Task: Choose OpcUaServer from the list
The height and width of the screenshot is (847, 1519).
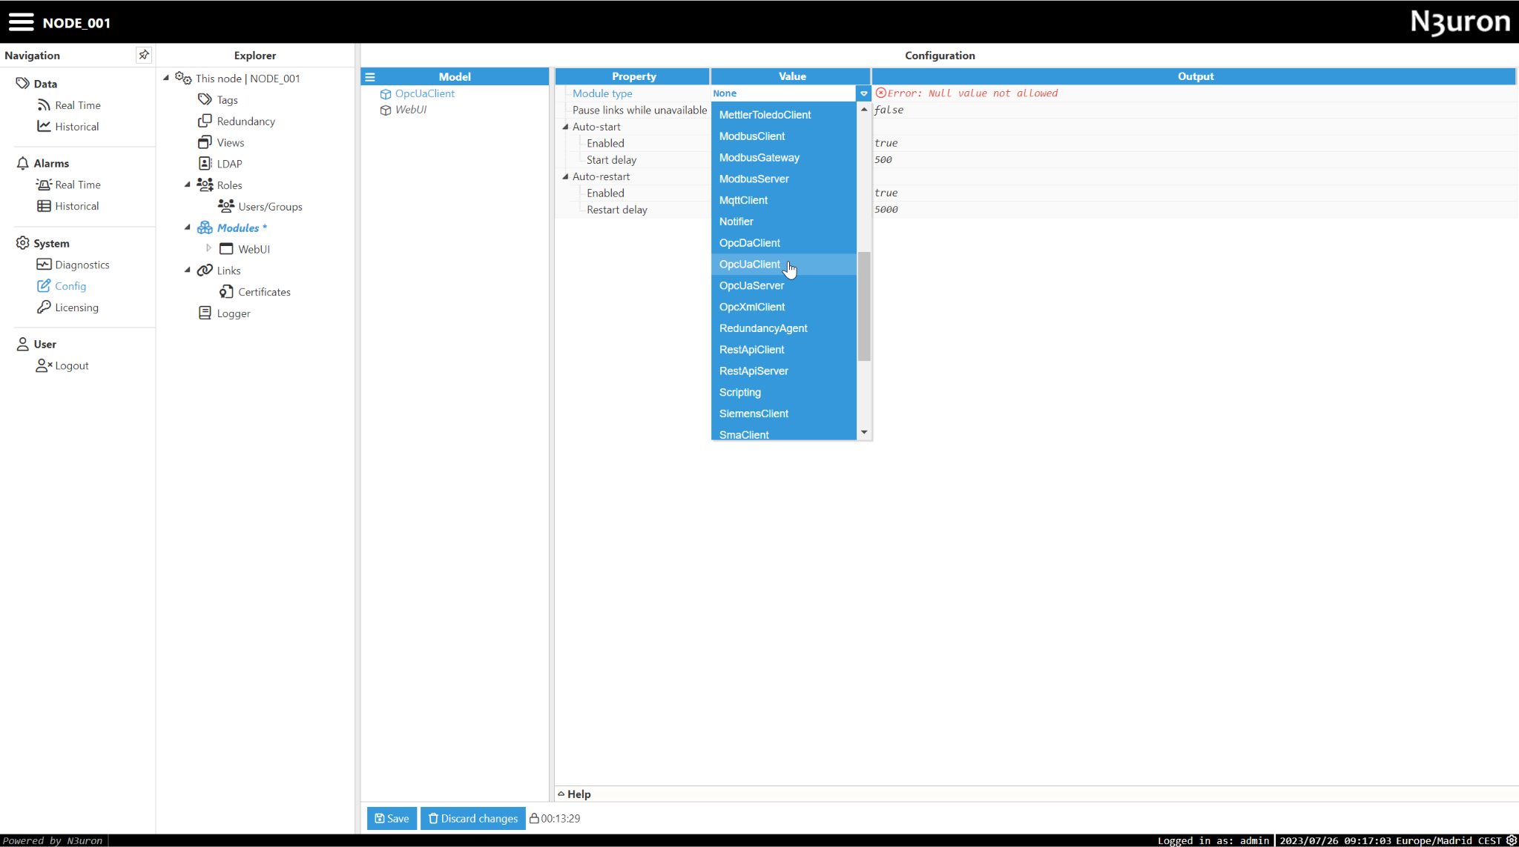Action: pyautogui.click(x=784, y=285)
